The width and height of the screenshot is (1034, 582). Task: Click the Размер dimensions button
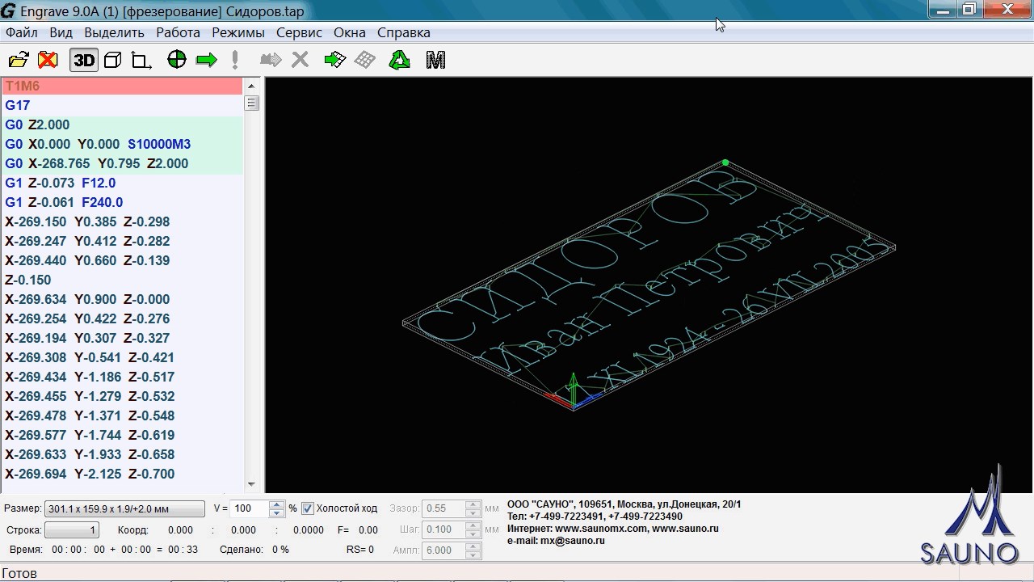(124, 508)
